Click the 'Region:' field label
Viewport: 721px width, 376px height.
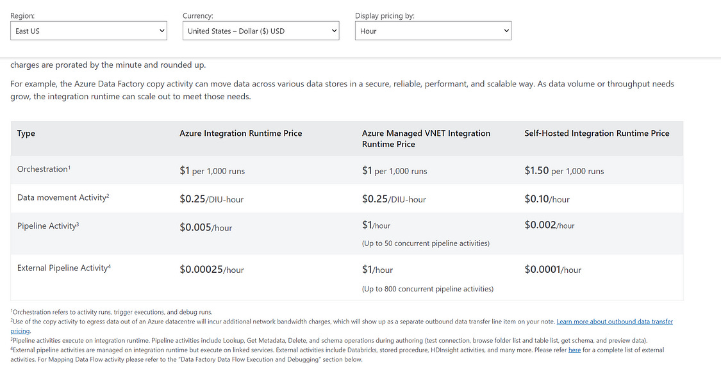pyautogui.click(x=22, y=15)
